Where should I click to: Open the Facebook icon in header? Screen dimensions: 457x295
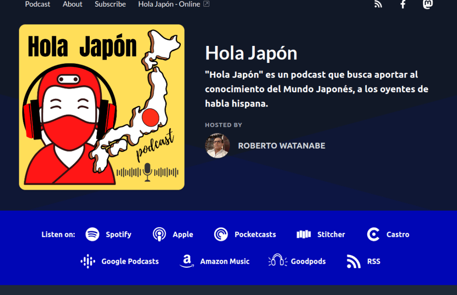point(403,4)
